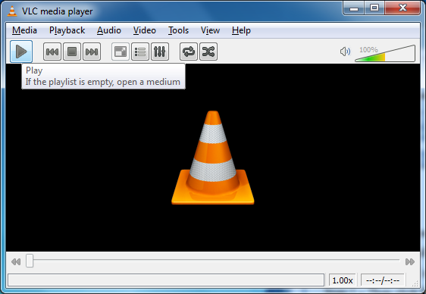Toggle fullscreen video icon
The image size is (426, 294).
[121, 52]
